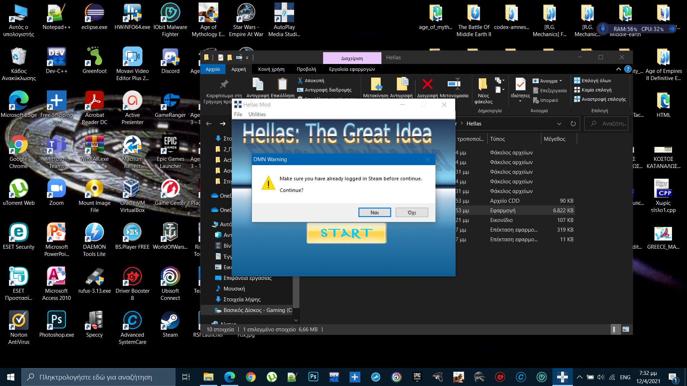Select the Εργαλεία εφαρμογών ribbon tab

(352, 69)
